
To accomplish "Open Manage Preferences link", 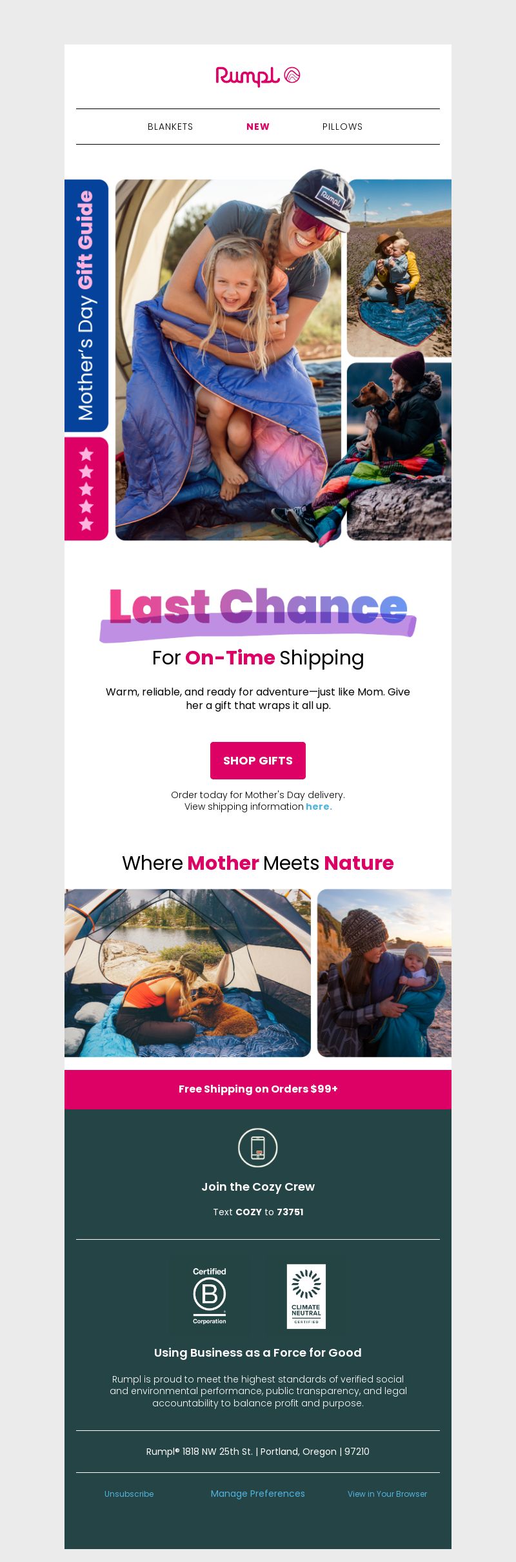I will click(258, 1494).
